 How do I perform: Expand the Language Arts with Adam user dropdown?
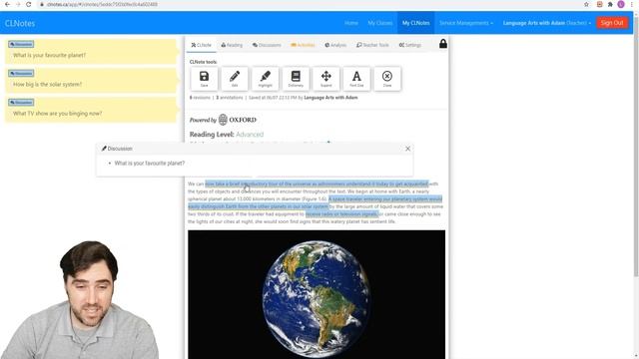click(547, 23)
